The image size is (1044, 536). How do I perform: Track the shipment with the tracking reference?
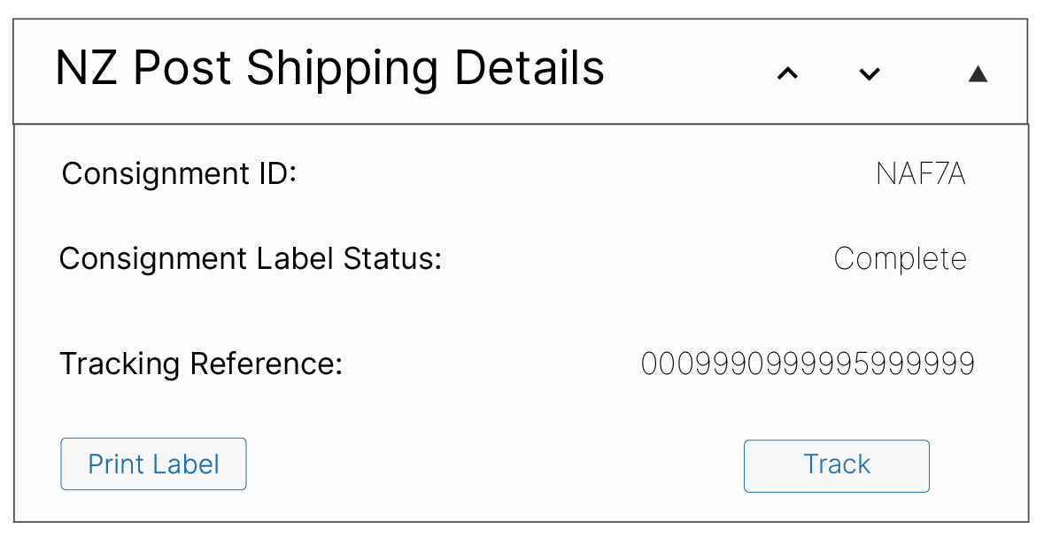pyautogui.click(x=836, y=465)
